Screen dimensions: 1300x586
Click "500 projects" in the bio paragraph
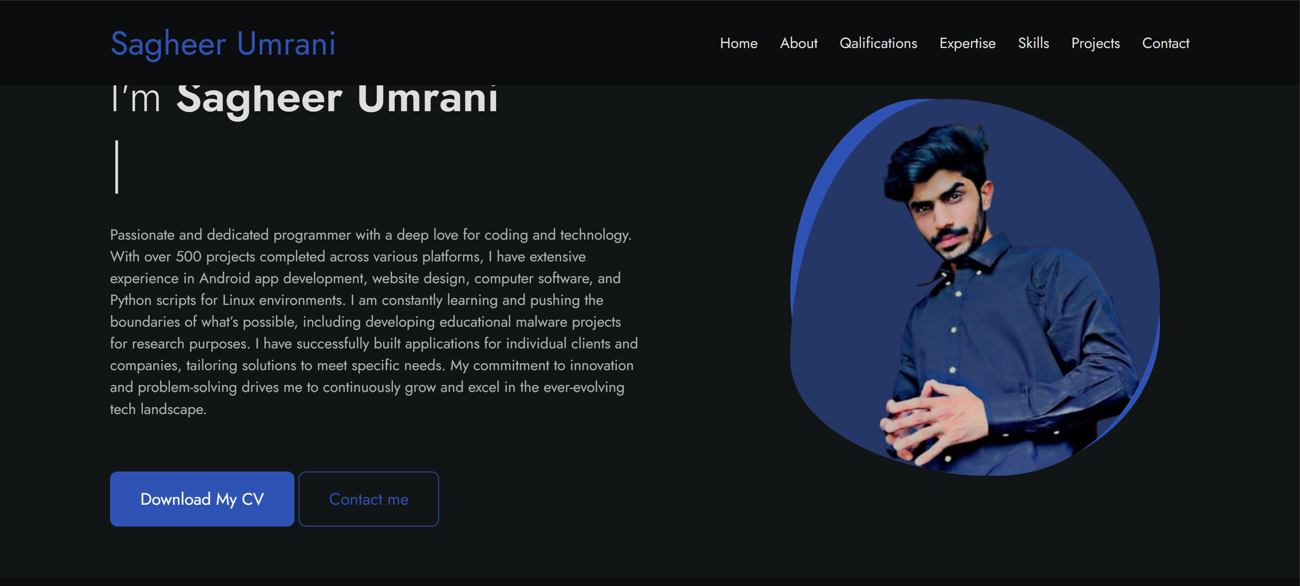coord(215,257)
